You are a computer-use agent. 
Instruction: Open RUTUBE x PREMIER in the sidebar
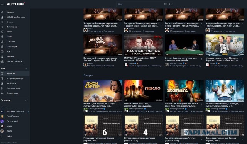point(15,61)
